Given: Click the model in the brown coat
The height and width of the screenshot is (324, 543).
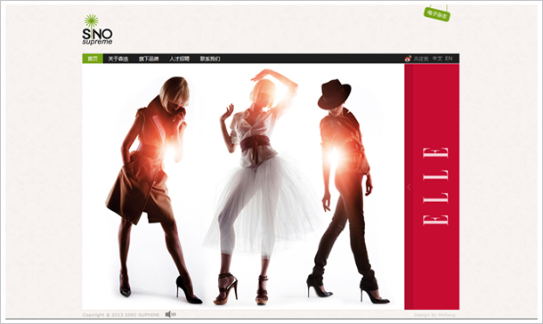Looking at the screenshot, I should (154, 190).
